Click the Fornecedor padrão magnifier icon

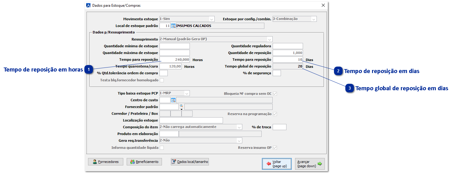[x=181, y=106]
